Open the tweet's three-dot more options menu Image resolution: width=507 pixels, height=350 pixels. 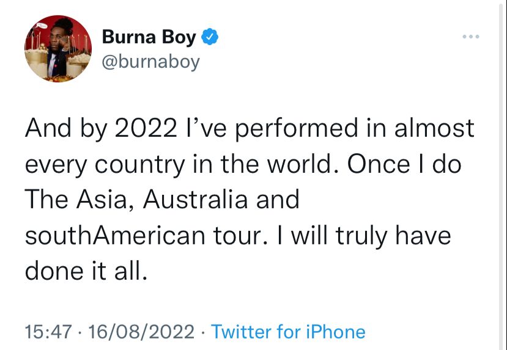(x=471, y=37)
